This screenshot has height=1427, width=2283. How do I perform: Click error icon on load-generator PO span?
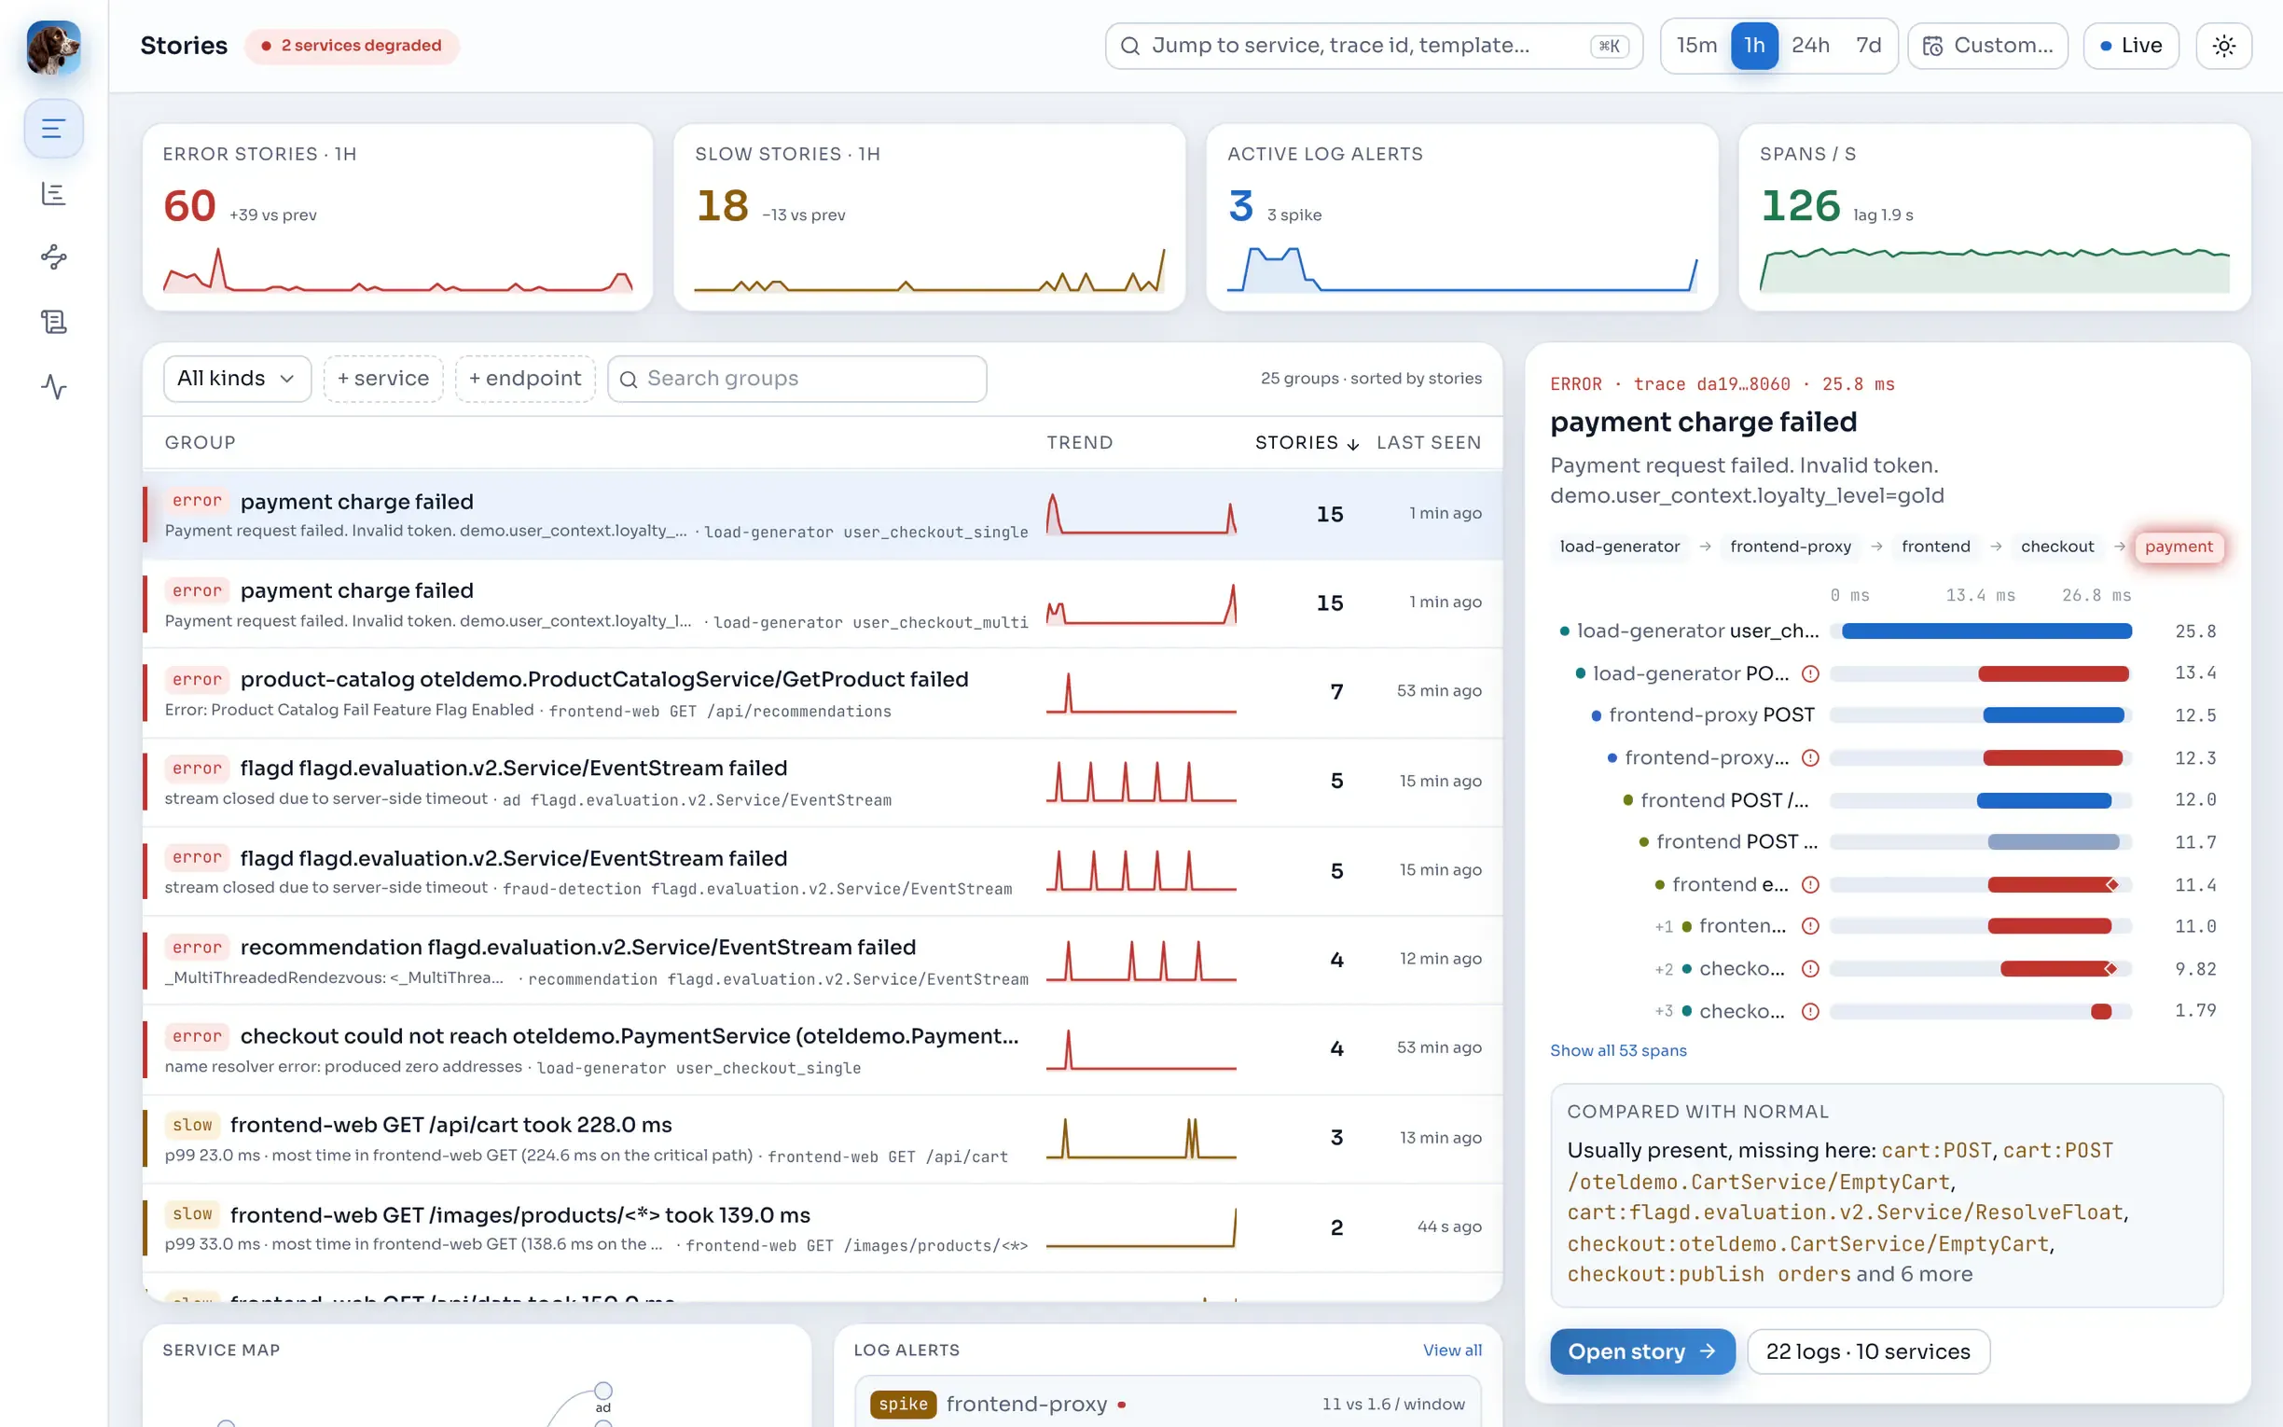(x=1809, y=673)
